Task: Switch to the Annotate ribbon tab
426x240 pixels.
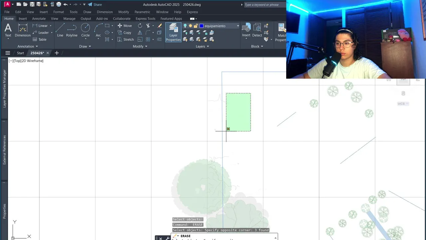Action: click(x=39, y=19)
